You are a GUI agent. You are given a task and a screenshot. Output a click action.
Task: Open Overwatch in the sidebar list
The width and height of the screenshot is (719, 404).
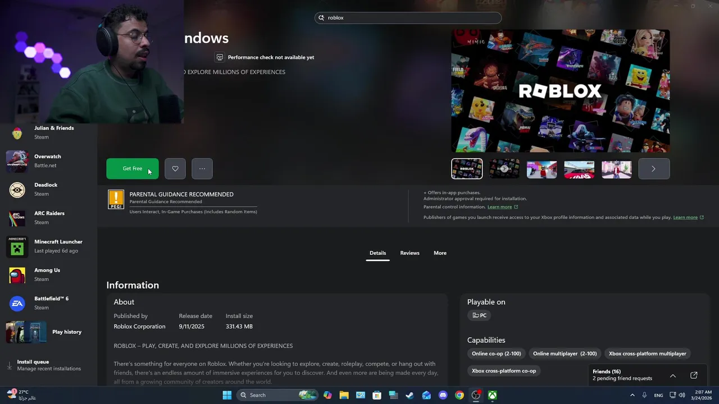tap(48, 162)
